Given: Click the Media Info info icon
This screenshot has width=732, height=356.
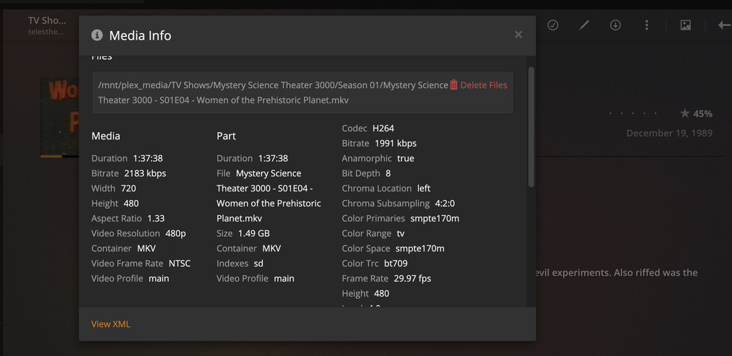Looking at the screenshot, I should [x=97, y=35].
